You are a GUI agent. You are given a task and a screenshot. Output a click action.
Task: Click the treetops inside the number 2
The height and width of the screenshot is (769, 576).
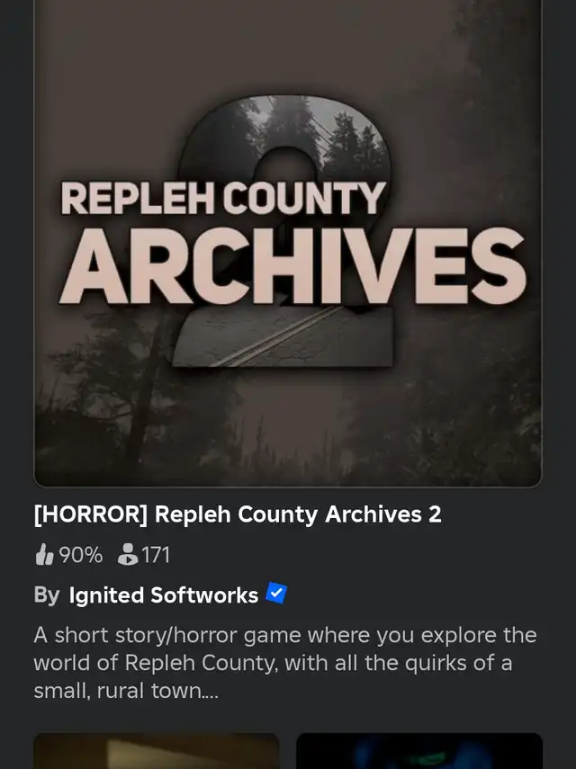314,130
